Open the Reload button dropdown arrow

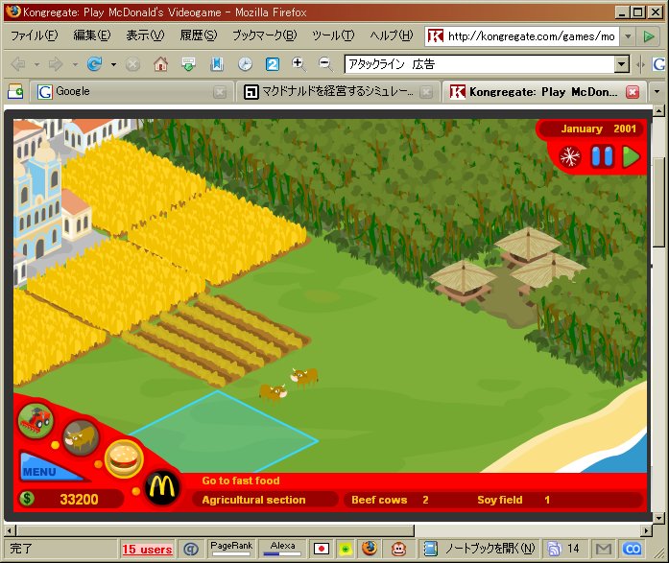click(113, 65)
